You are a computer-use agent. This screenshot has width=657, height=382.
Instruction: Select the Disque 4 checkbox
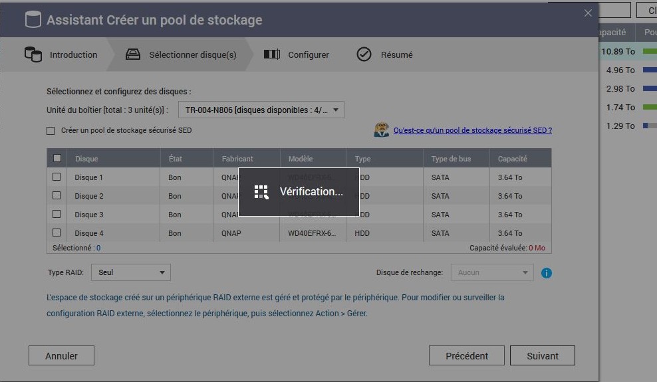pos(57,233)
